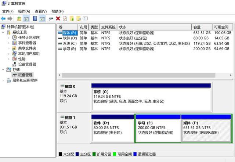Select the 学习 (E:) volume row
The width and height of the screenshot is (235, 162).
point(145,49)
